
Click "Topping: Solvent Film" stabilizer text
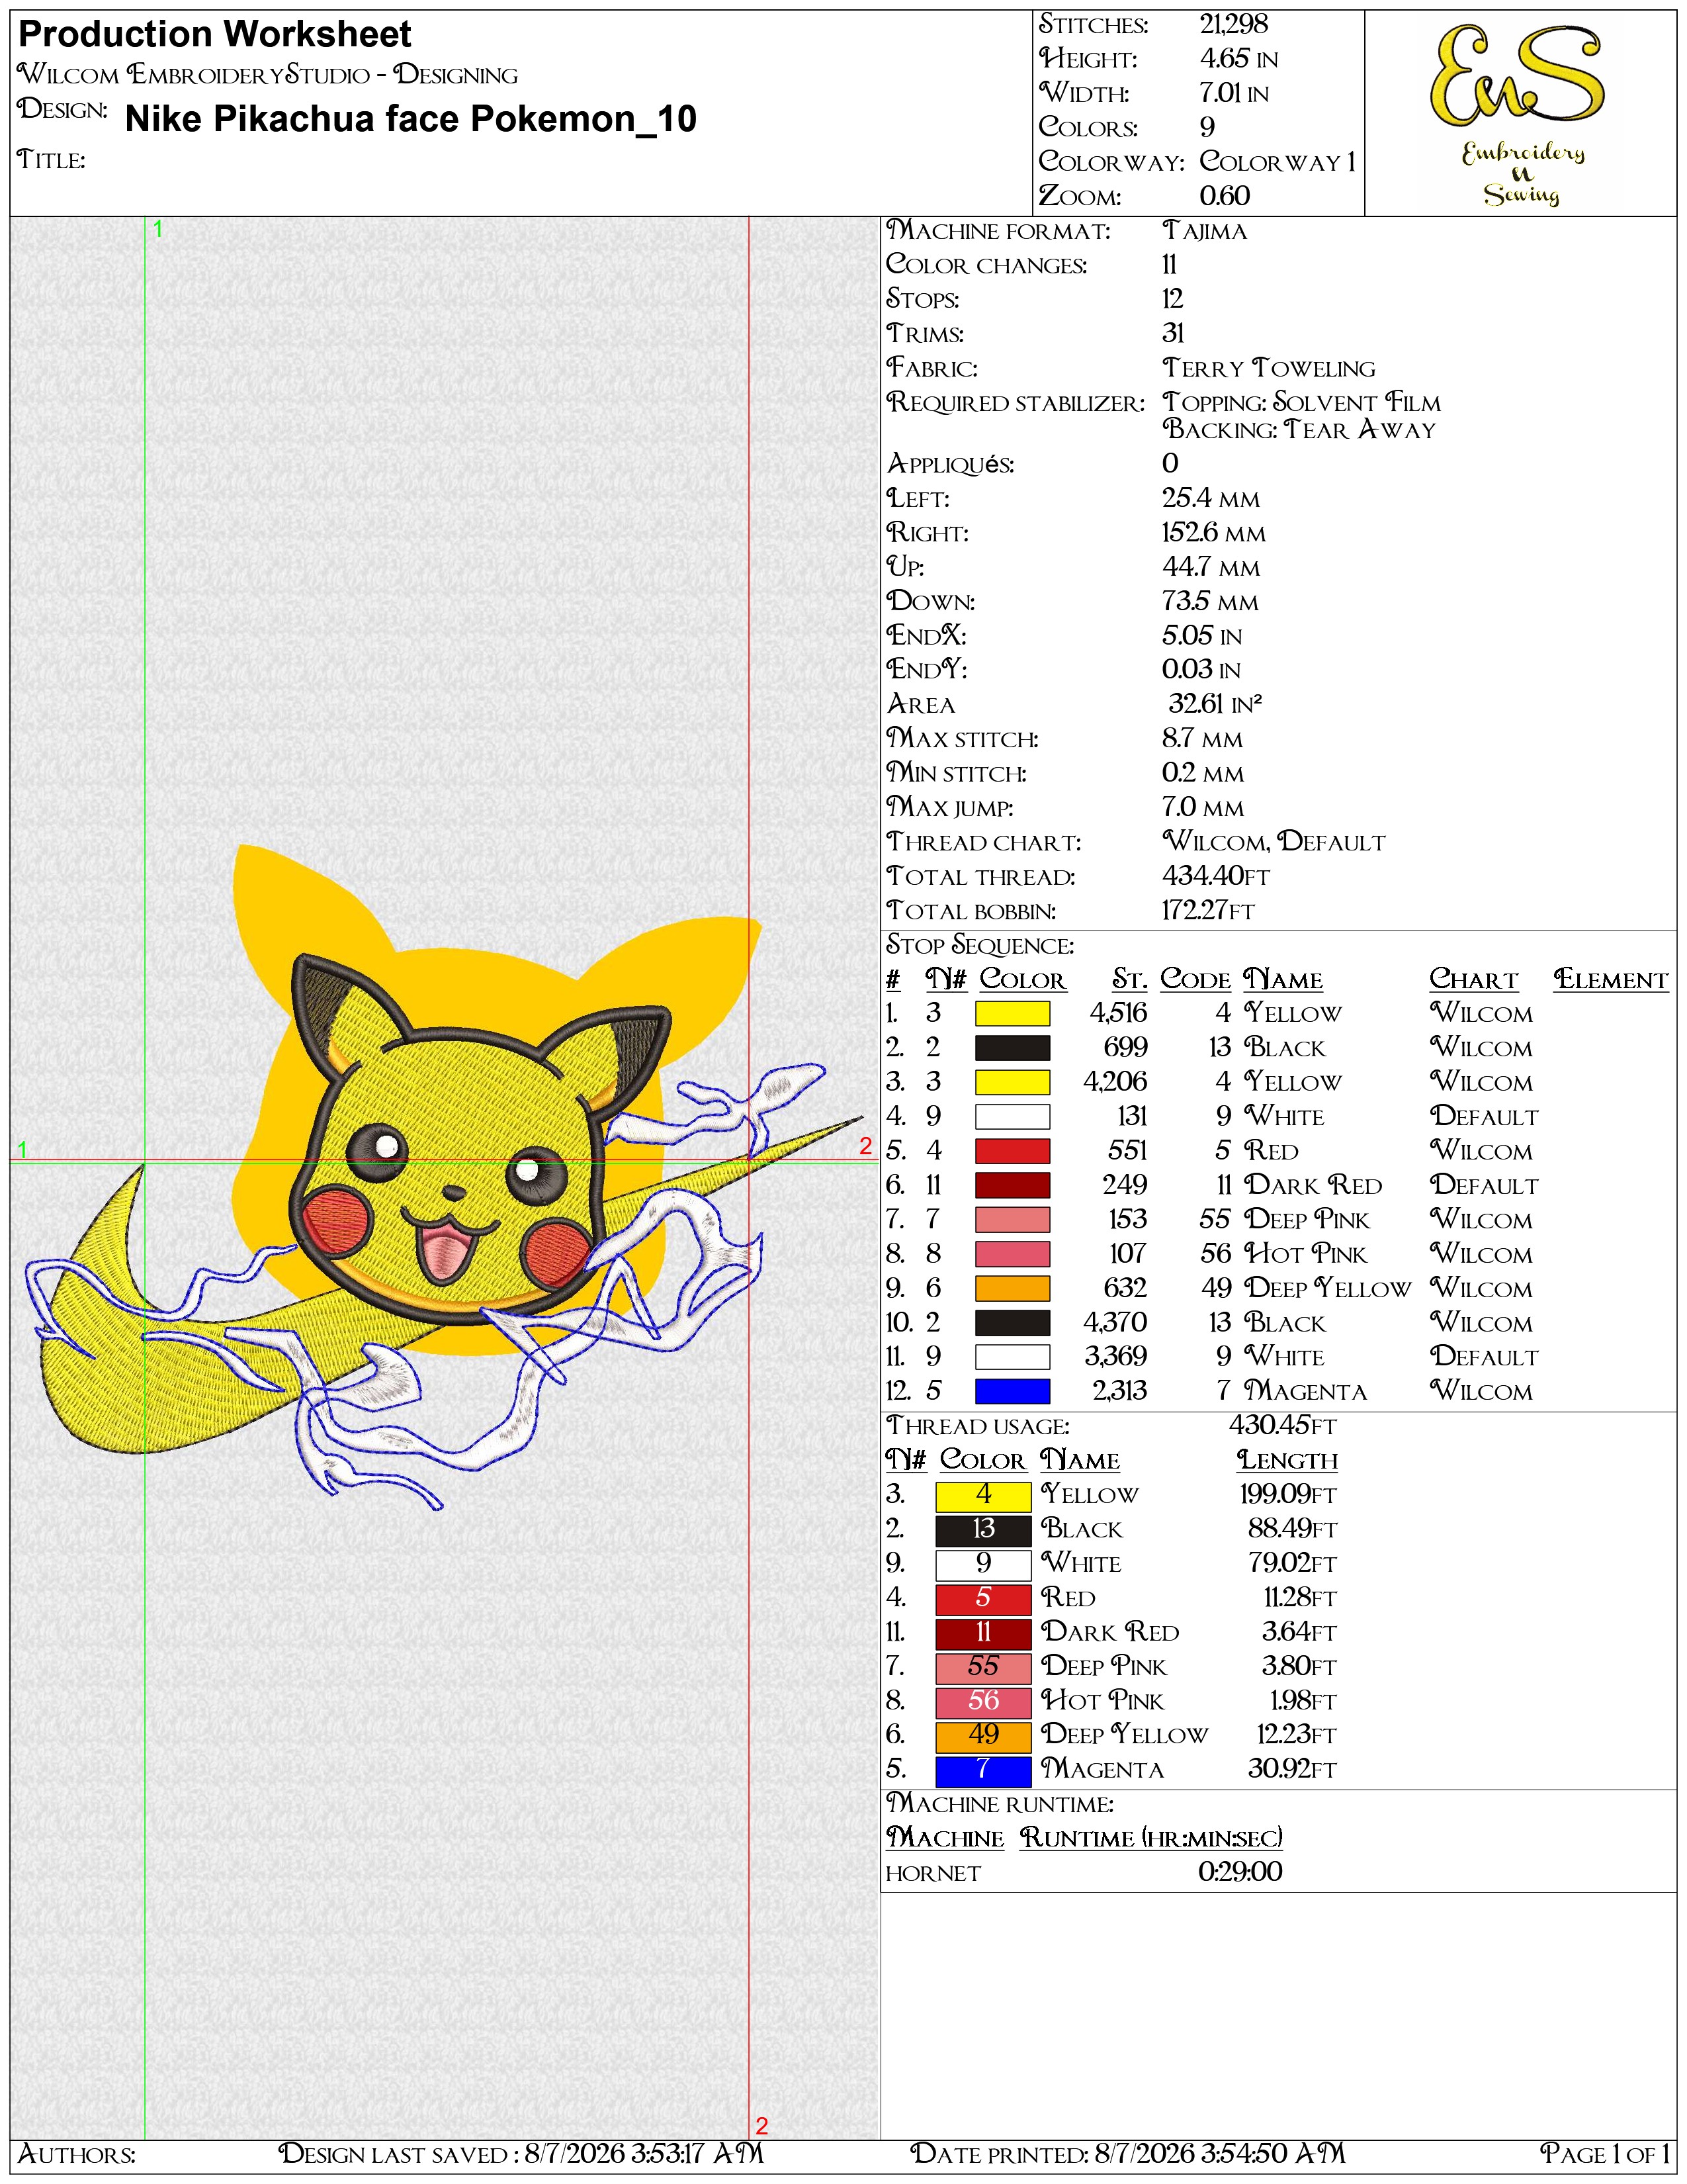[1301, 402]
